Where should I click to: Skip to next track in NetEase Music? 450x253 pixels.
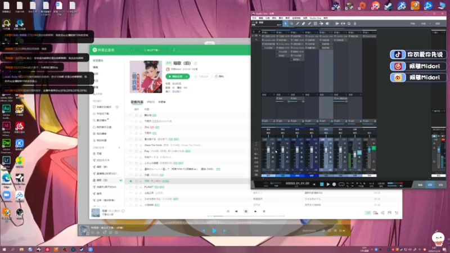255,211
